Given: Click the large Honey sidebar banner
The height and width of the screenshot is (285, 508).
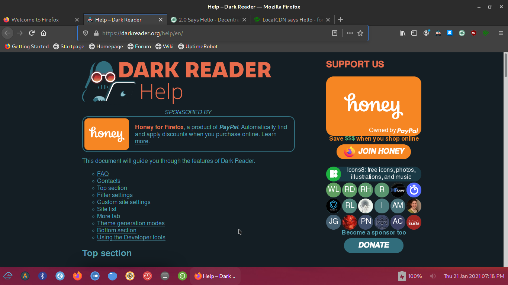Looking at the screenshot, I should pyautogui.click(x=374, y=106).
